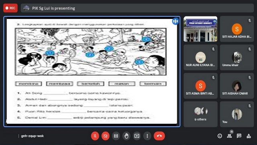Open meeting details info icon
The height and width of the screenshot is (145, 257).
[220, 136]
